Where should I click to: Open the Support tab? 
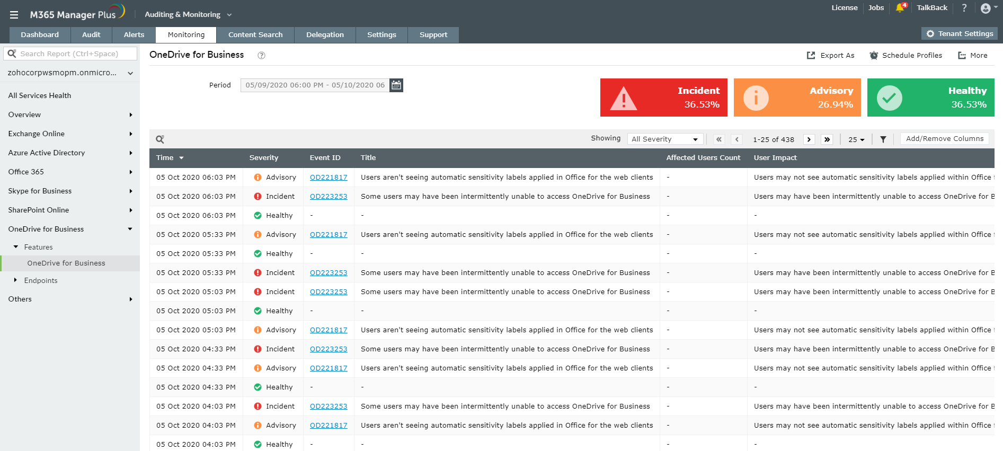(x=433, y=35)
